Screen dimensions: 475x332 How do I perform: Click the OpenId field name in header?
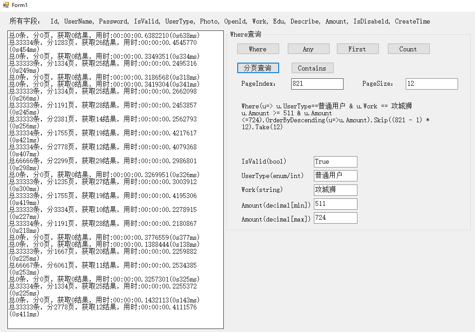pos(236,21)
